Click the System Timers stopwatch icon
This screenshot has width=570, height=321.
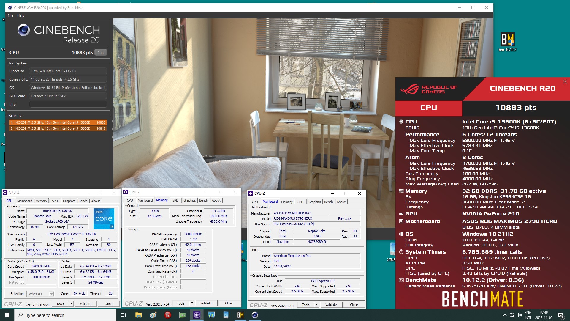(401, 252)
